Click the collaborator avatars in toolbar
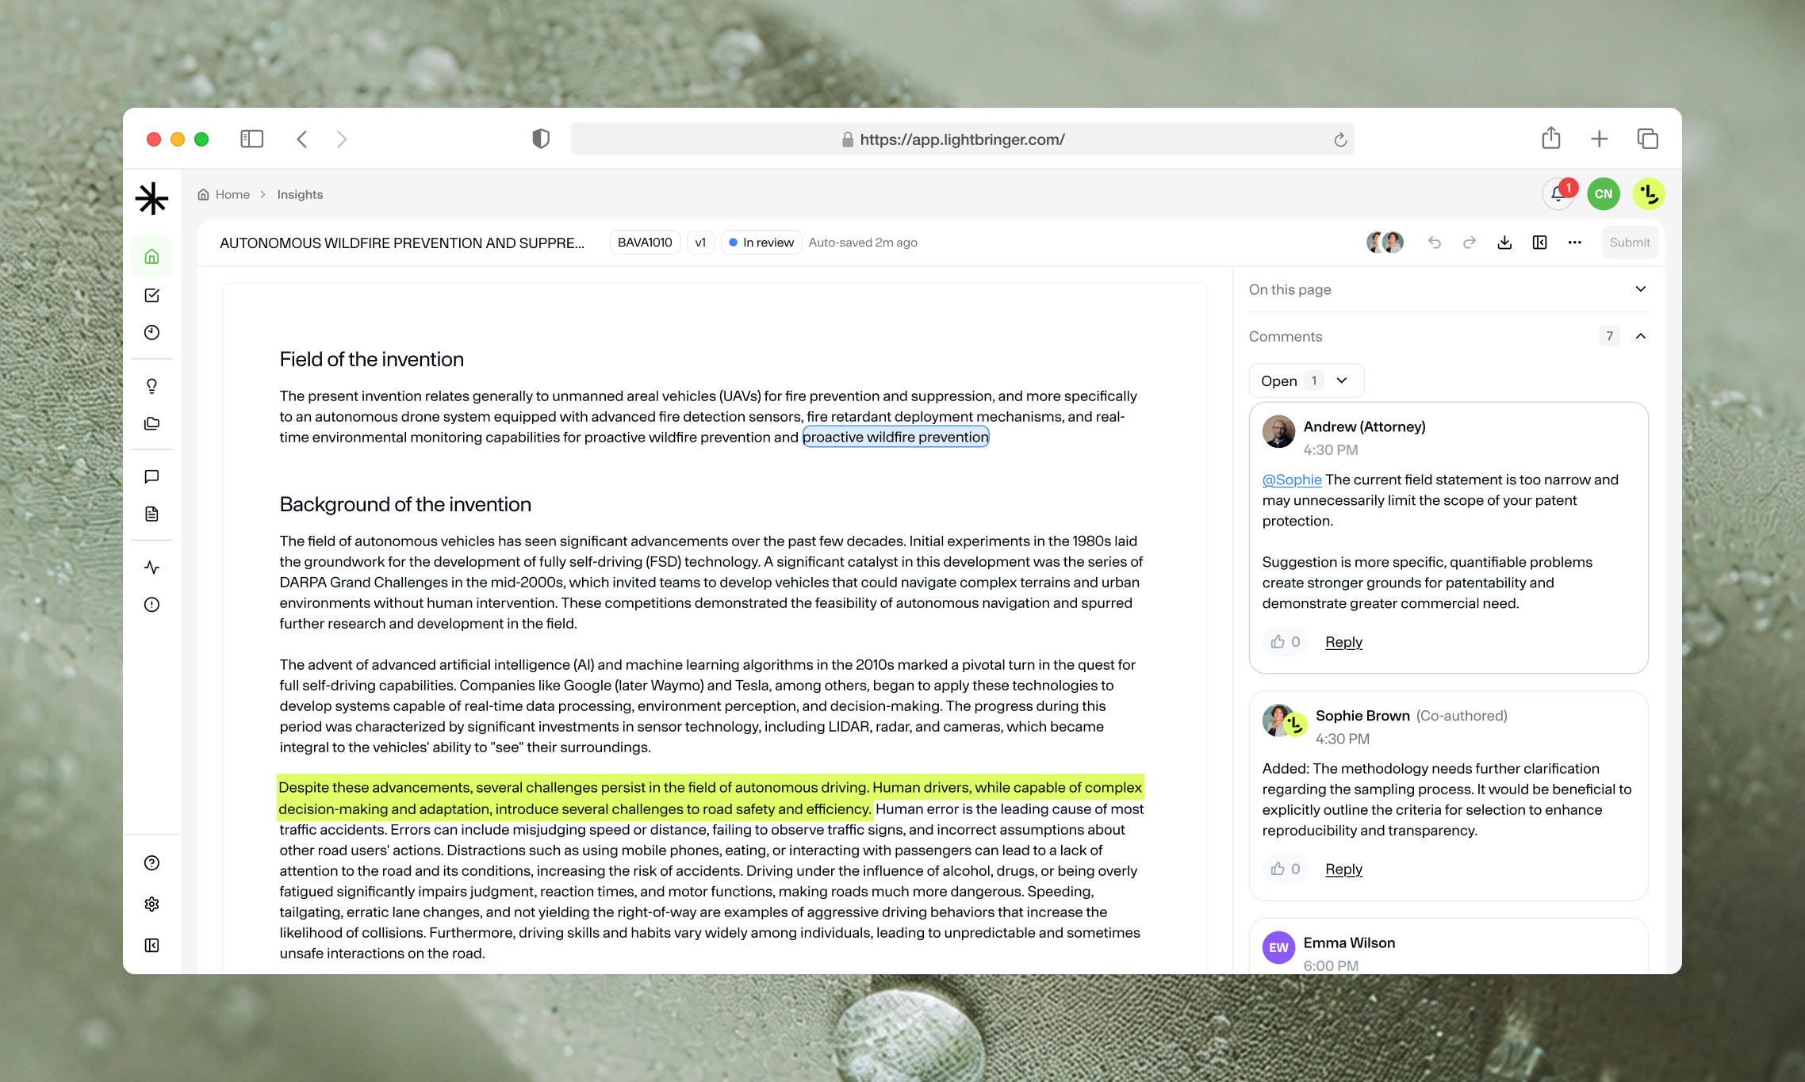This screenshot has width=1805, height=1082. pyautogui.click(x=1385, y=243)
